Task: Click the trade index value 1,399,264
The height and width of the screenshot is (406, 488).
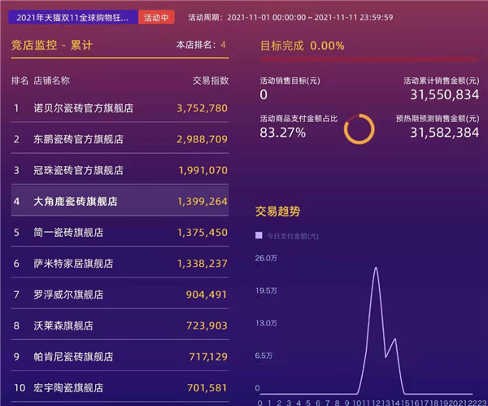Action: tap(203, 201)
